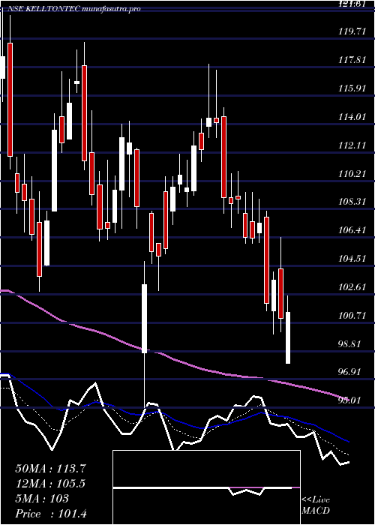
Task: Click inside the MACD indicator box
Action: [206, 487]
